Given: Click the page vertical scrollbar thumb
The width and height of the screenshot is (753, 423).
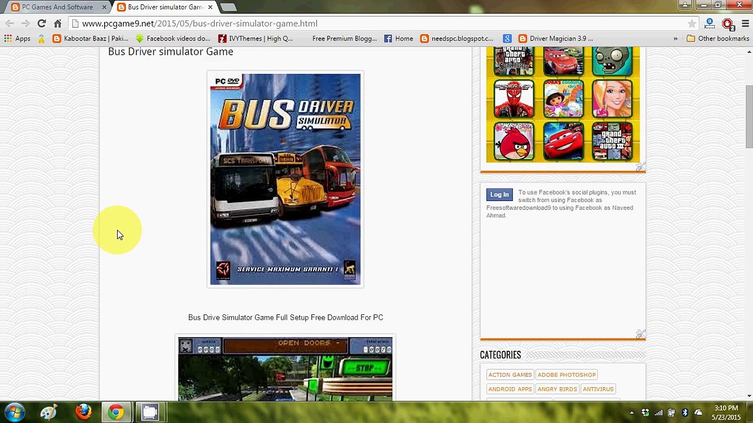Looking at the screenshot, I should [749, 116].
